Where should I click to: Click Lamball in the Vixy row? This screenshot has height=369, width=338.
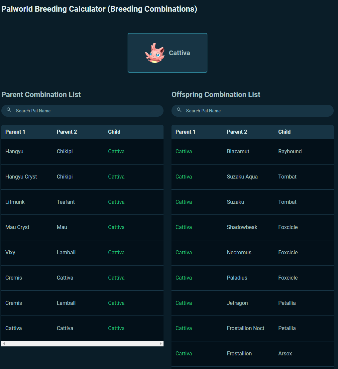coord(66,253)
